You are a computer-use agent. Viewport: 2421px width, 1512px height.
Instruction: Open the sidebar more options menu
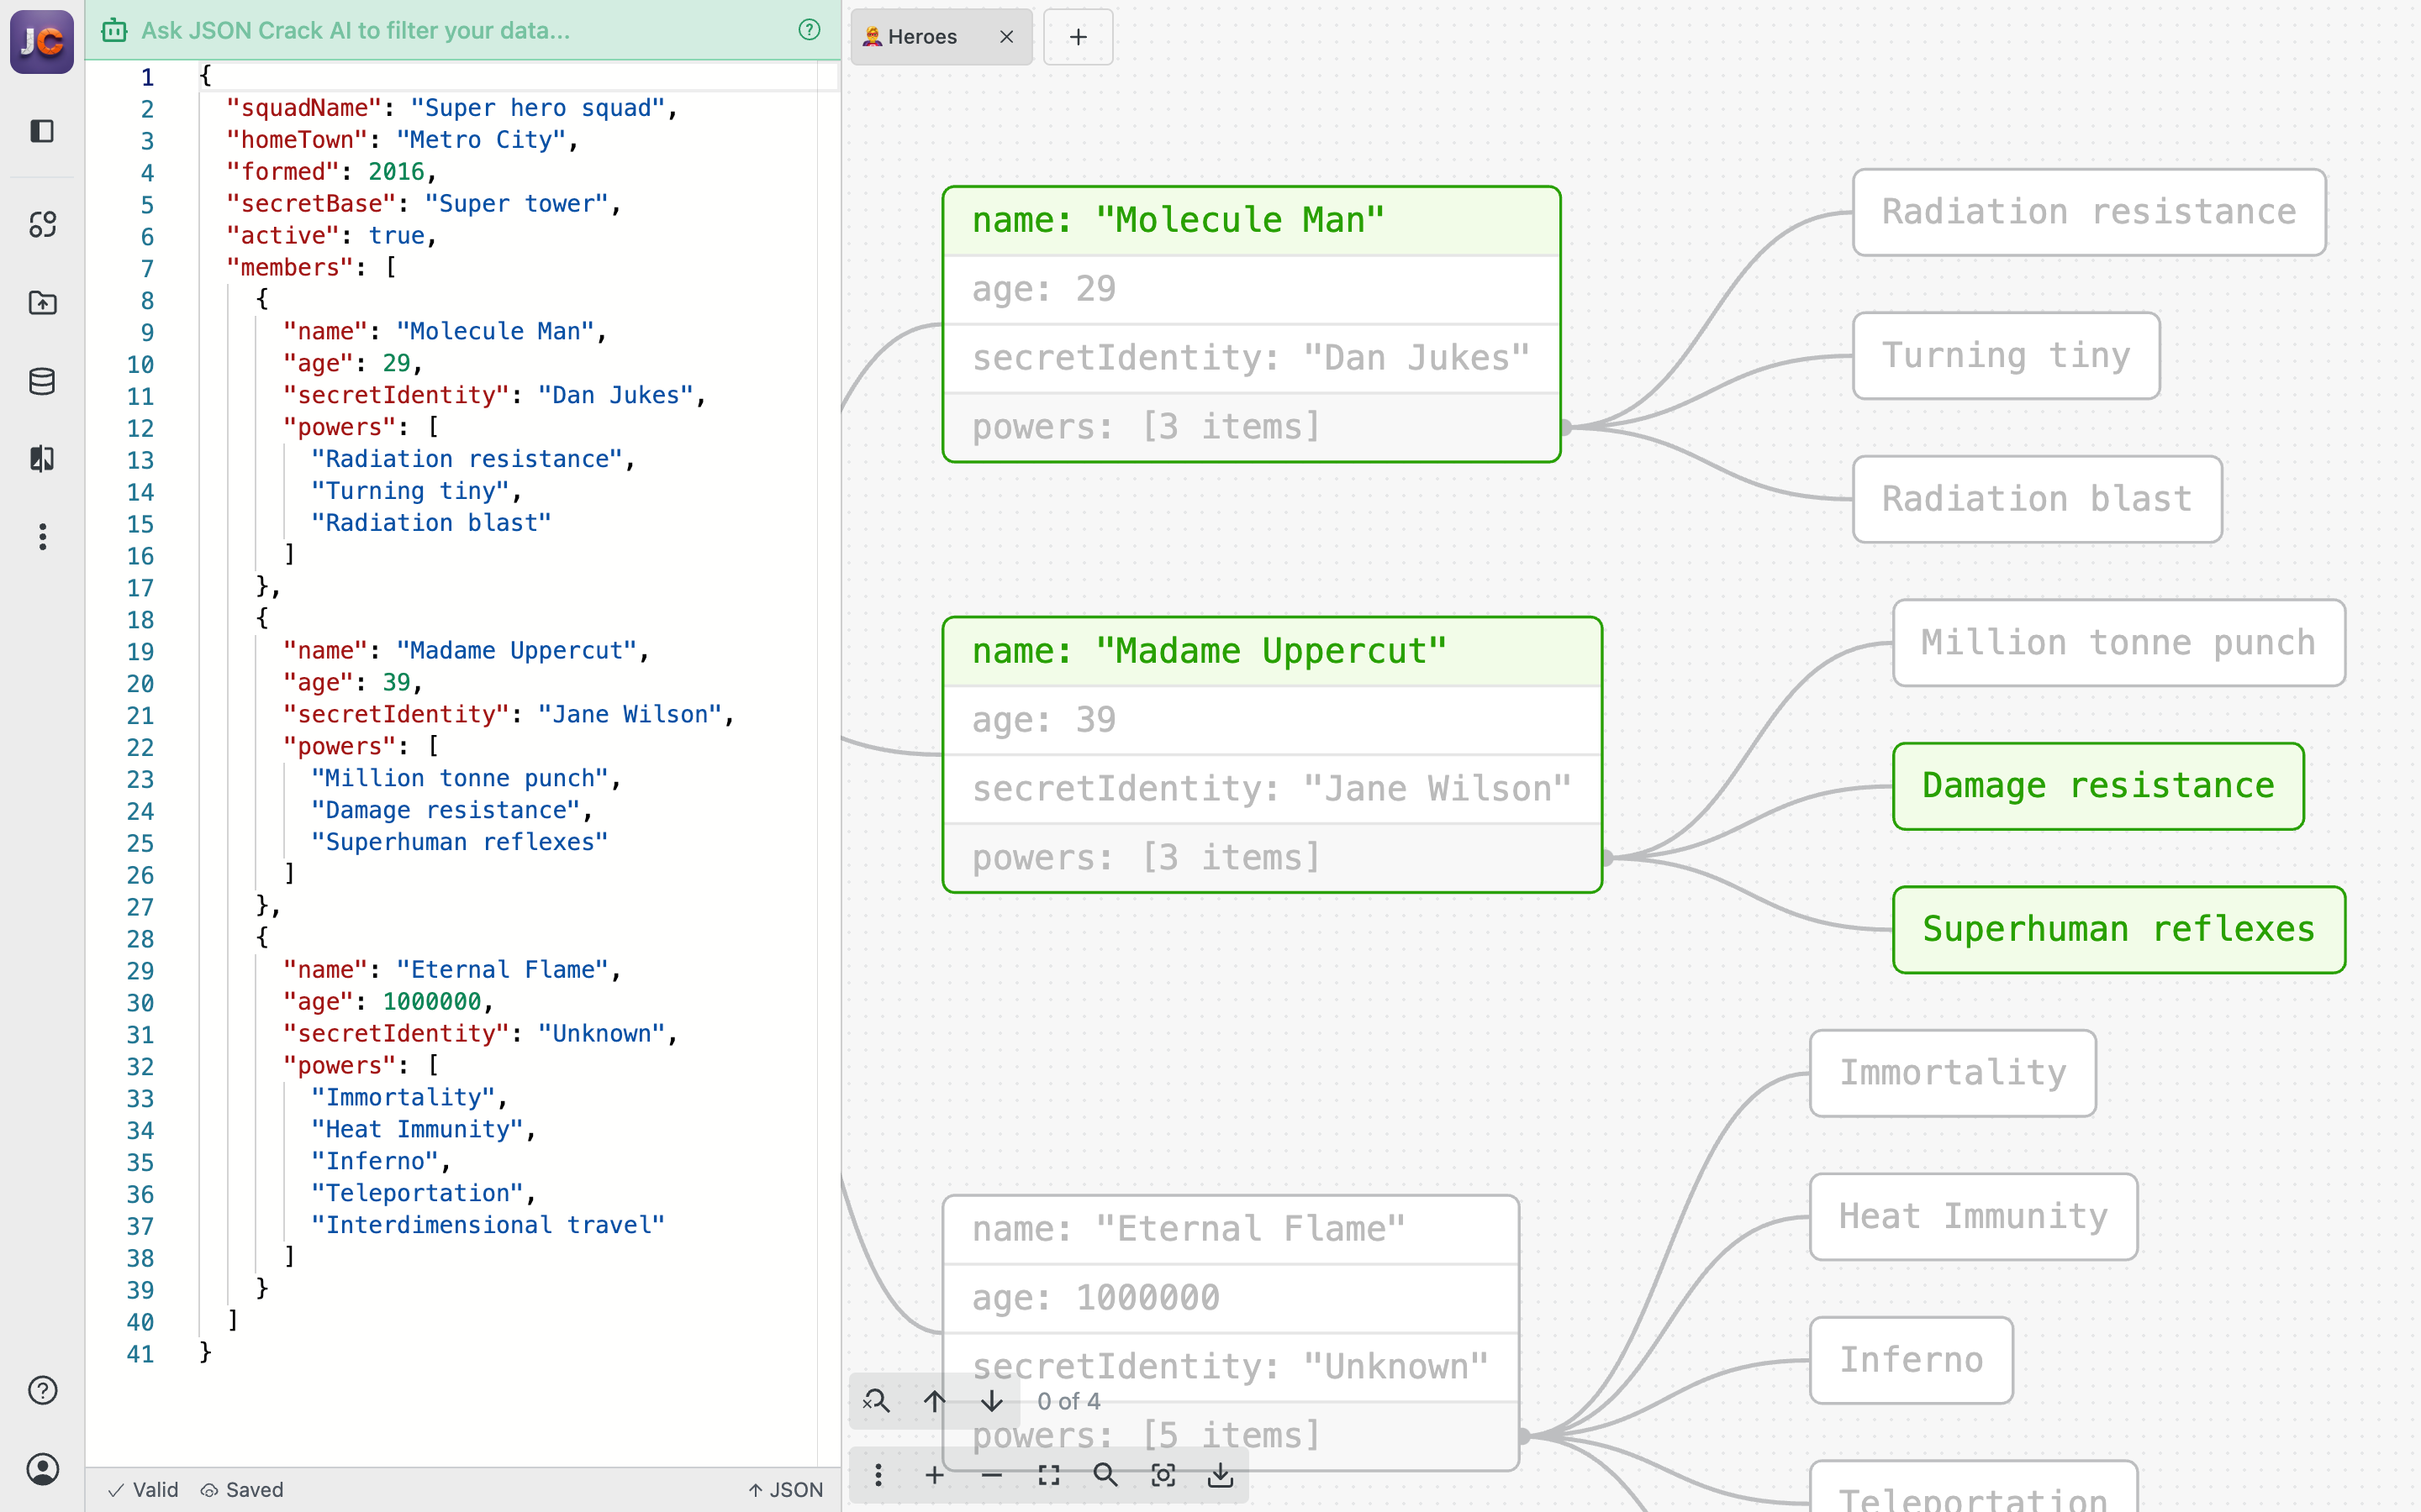[x=42, y=537]
